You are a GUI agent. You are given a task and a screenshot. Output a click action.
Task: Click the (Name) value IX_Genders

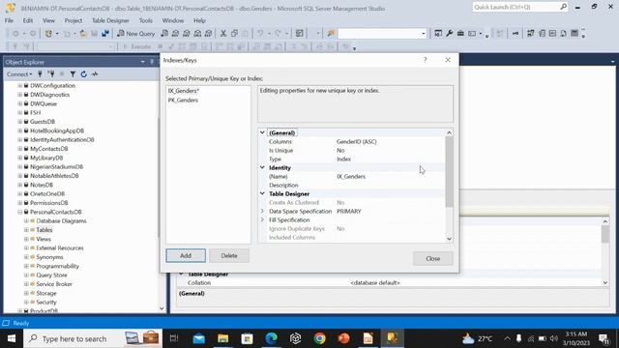(351, 176)
